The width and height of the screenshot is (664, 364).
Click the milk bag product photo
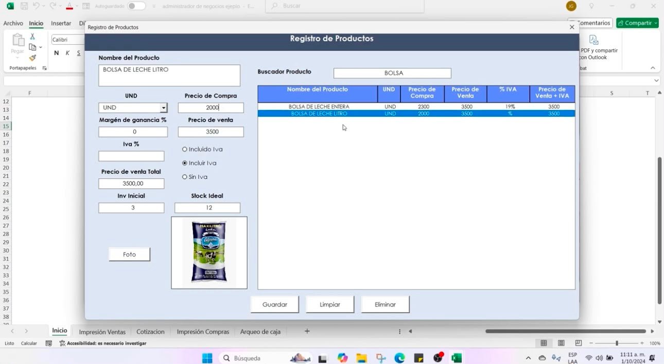(x=209, y=252)
